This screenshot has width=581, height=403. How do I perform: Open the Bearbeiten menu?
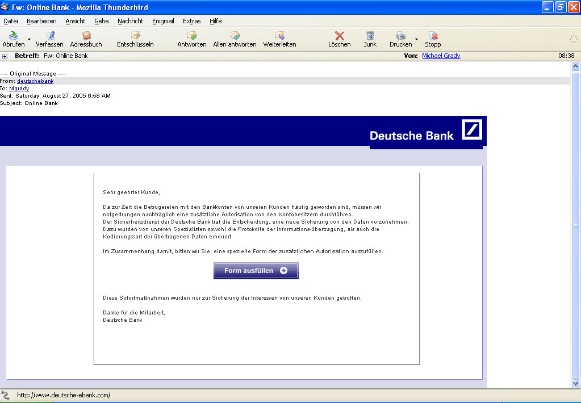click(41, 21)
